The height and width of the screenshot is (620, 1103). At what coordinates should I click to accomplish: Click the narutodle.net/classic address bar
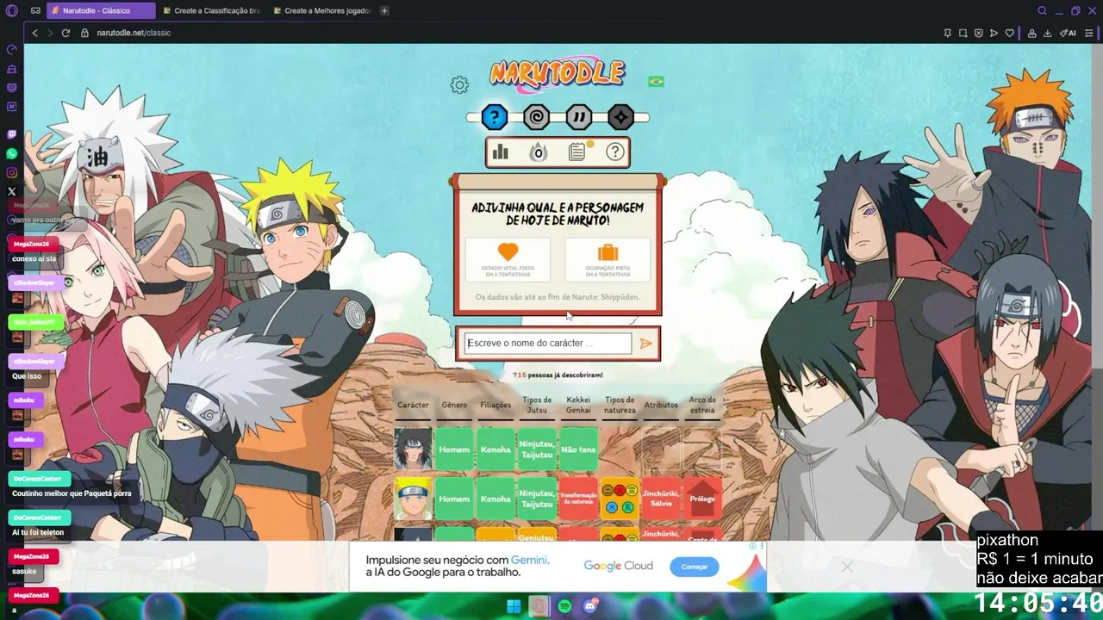[134, 33]
